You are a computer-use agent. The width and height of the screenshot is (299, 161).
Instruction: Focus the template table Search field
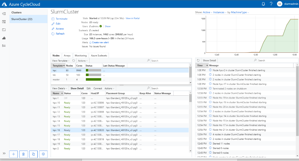point(171,61)
